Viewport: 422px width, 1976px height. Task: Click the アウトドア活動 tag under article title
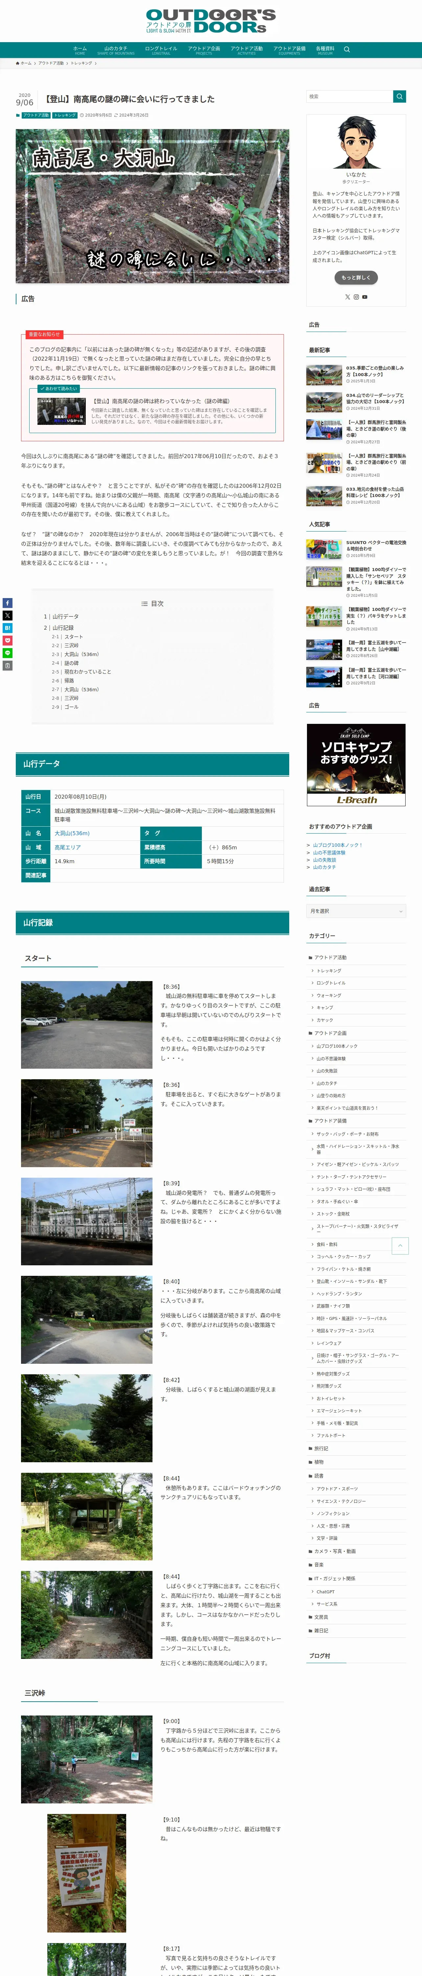pyautogui.click(x=36, y=115)
